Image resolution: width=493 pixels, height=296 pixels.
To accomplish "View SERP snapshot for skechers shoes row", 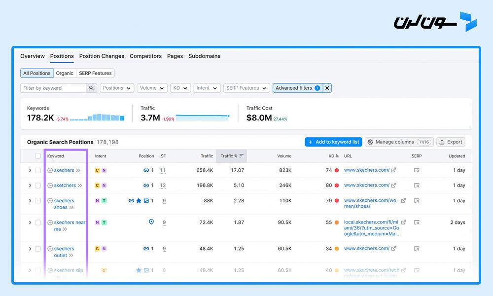I will 417,201.
